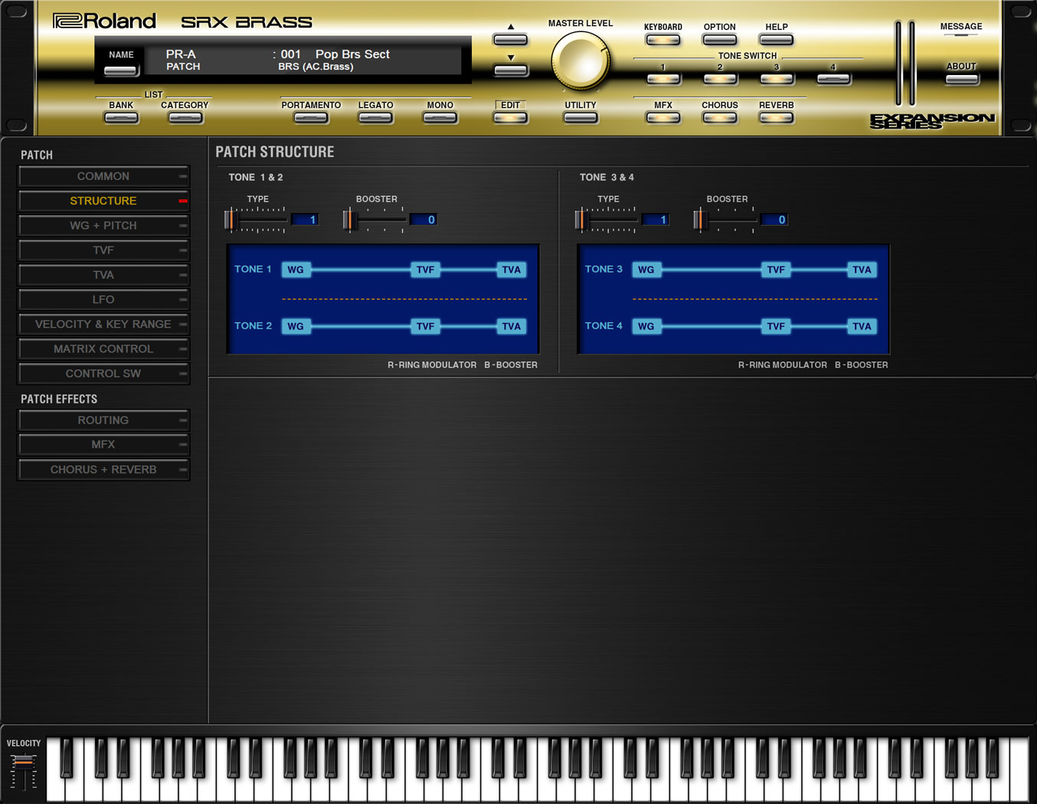
Task: Open the CHORUS + REVERB effects page
Action: tap(103, 469)
